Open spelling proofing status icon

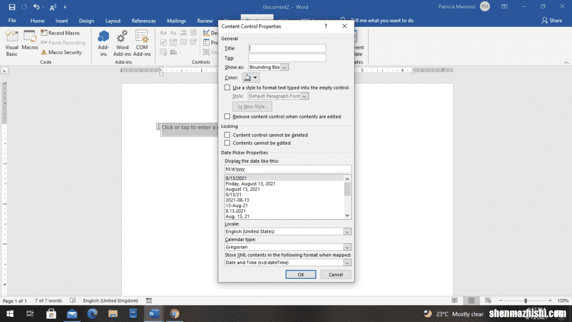pos(73,300)
